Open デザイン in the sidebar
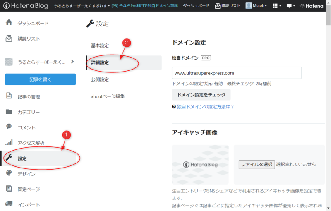Screen dimensions: 331x211 point(26,174)
